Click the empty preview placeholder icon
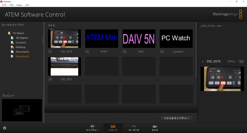This screenshot has height=133, width=247. coord(22,110)
